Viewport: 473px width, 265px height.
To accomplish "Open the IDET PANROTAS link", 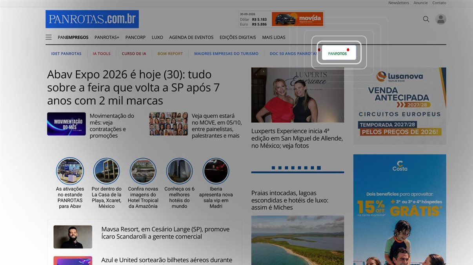I will (66, 54).
